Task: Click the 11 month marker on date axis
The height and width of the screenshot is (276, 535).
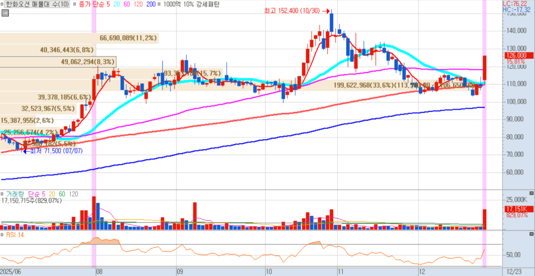Action: pyautogui.click(x=341, y=272)
